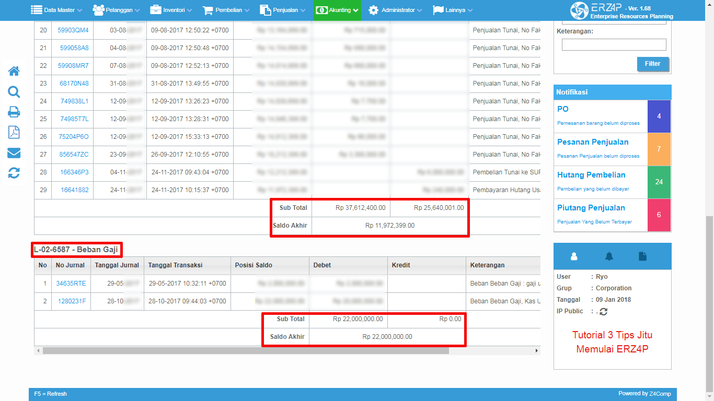Click the Print icon in left sidebar

coord(14,112)
